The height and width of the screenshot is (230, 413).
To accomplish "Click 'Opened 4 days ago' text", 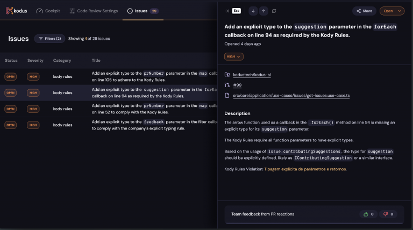I will pos(243,44).
